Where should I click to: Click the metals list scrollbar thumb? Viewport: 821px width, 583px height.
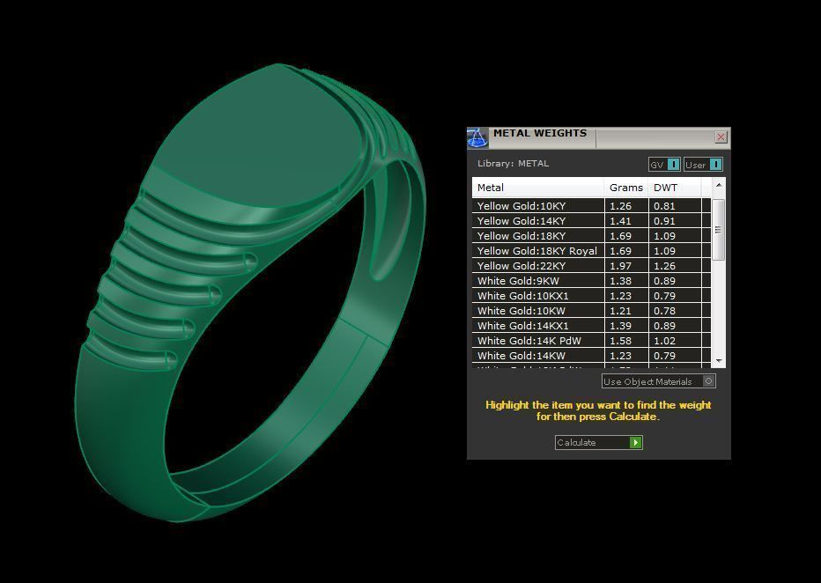[x=719, y=229]
